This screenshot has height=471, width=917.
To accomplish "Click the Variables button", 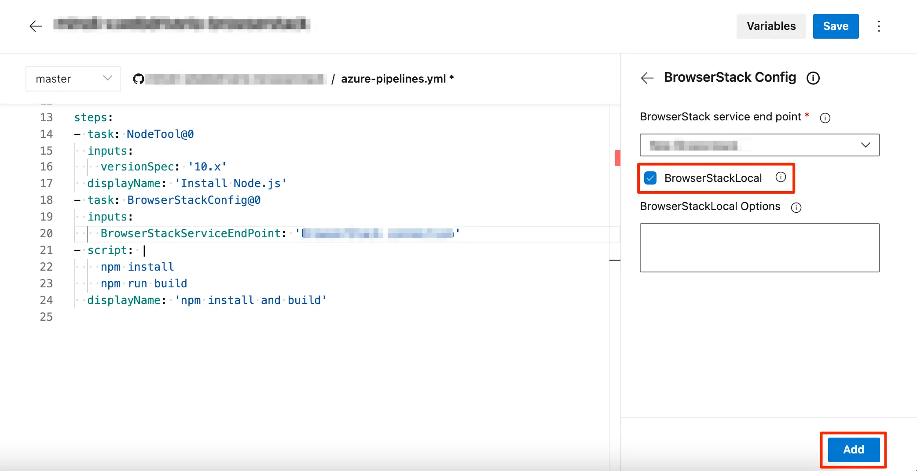I will coord(771,26).
